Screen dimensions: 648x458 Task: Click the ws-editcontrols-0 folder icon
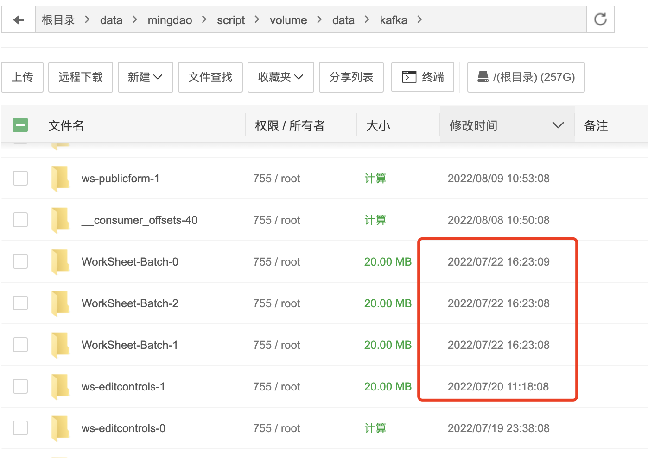tap(60, 428)
